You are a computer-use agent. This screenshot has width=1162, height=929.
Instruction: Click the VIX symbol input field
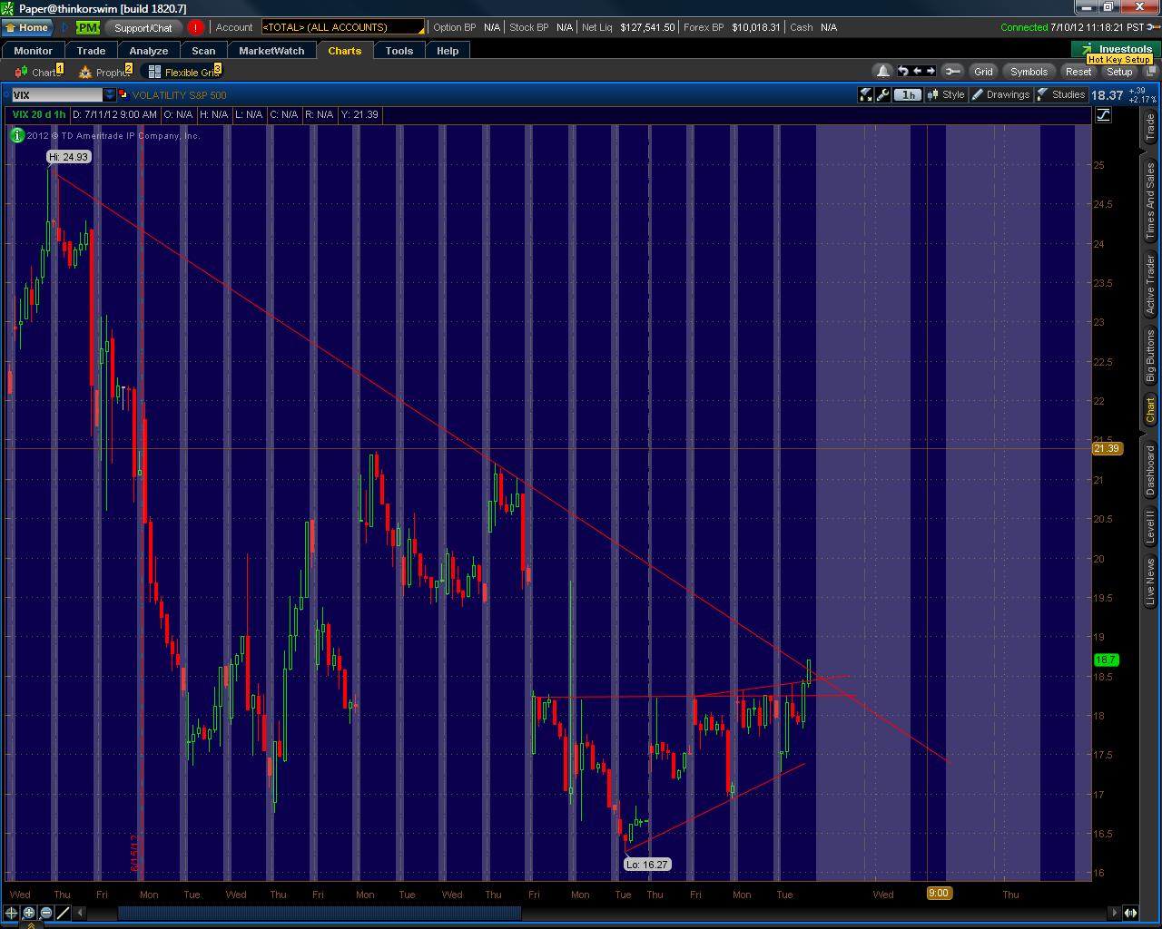(x=56, y=94)
